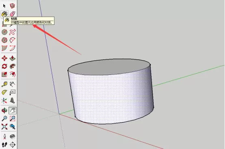Select the Zoom magnifier tool
Viewport: 225px width, 149px height.
point(4,118)
